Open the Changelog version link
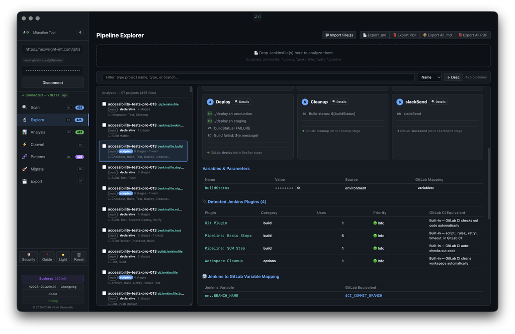Viewport: 515px width, 334px height. click(x=53, y=287)
